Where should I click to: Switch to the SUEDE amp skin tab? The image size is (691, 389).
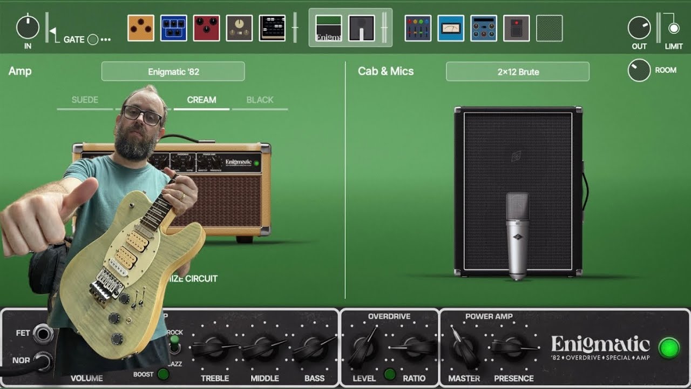85,100
